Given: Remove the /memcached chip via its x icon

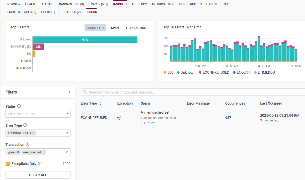Looking at the screenshot, I should tap(43, 152).
